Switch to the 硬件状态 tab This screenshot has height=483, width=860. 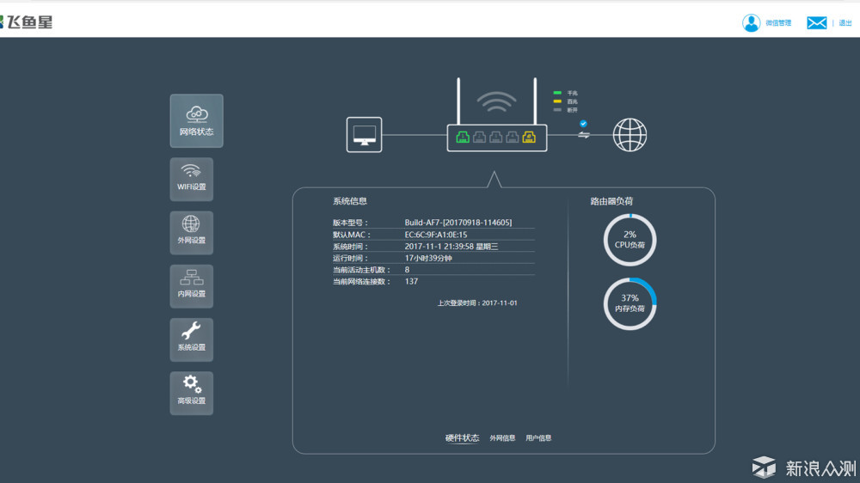pyautogui.click(x=462, y=438)
